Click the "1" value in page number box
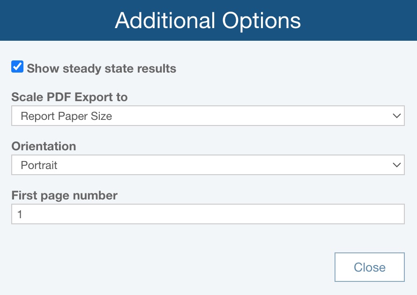This screenshot has height=295, width=417. tap(20, 214)
